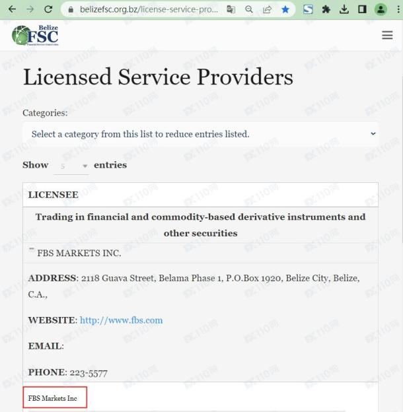The height and width of the screenshot is (412, 403).
Task: Click the EMAIL: label
Action: (46, 346)
